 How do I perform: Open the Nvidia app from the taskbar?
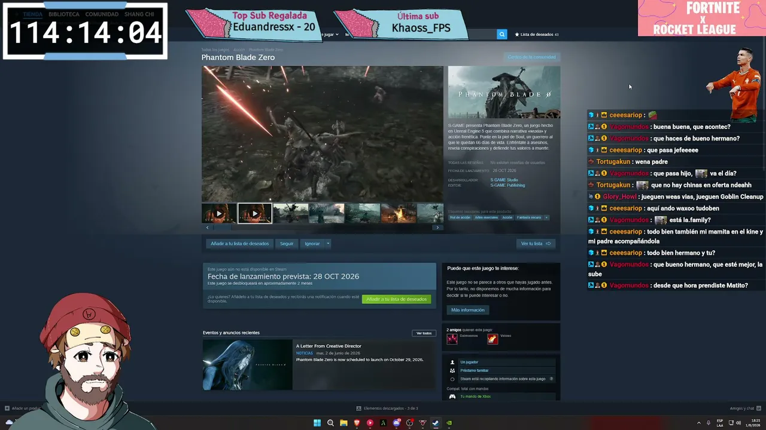[449, 423]
